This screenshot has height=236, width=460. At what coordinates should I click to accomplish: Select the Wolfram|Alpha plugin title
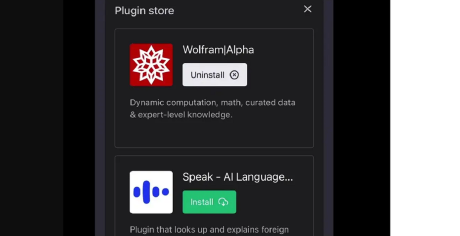click(218, 50)
